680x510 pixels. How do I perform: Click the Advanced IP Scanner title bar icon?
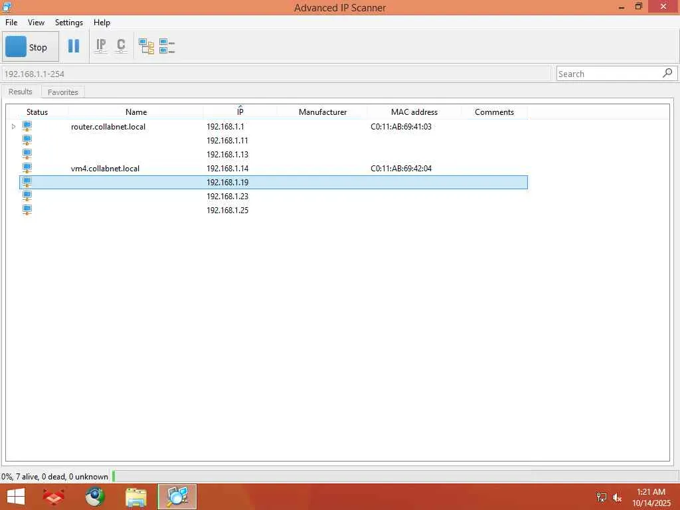click(6, 7)
